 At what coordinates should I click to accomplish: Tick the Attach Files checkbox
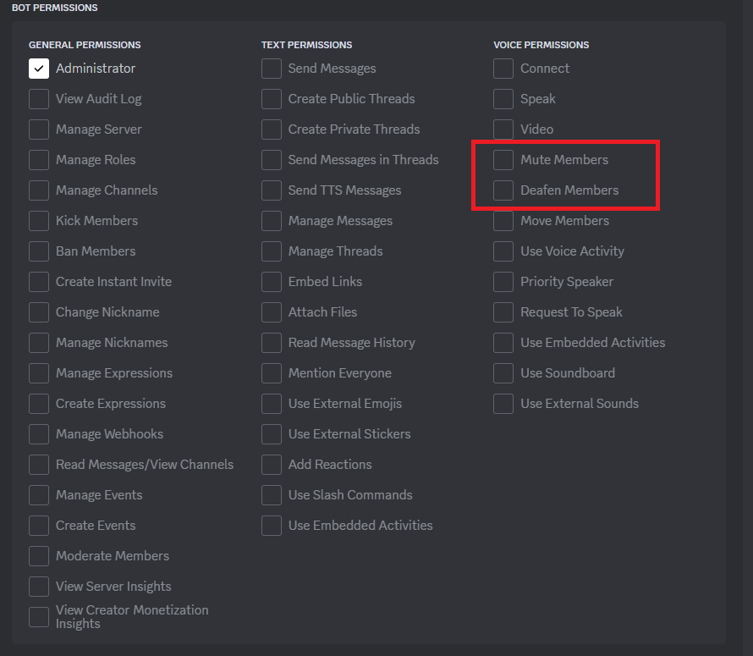click(272, 312)
